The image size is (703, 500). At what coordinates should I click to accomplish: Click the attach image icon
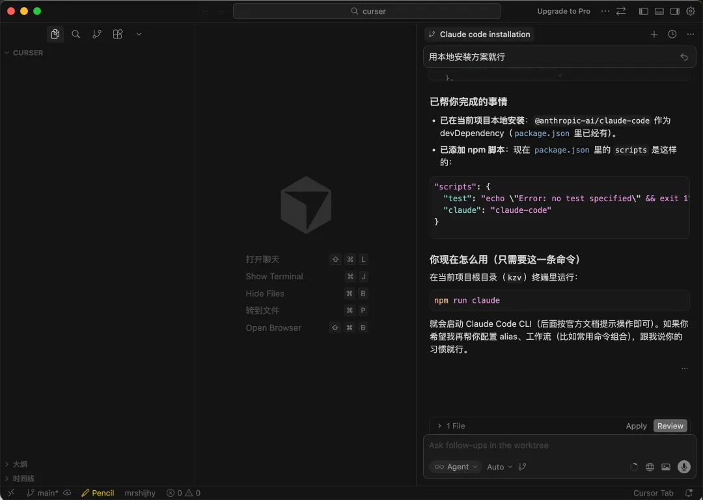tap(666, 467)
